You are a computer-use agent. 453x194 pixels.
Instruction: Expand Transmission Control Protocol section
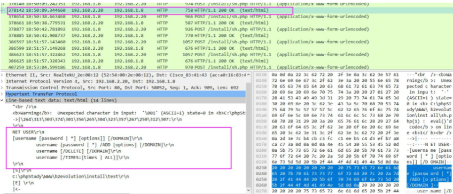coord(2,88)
